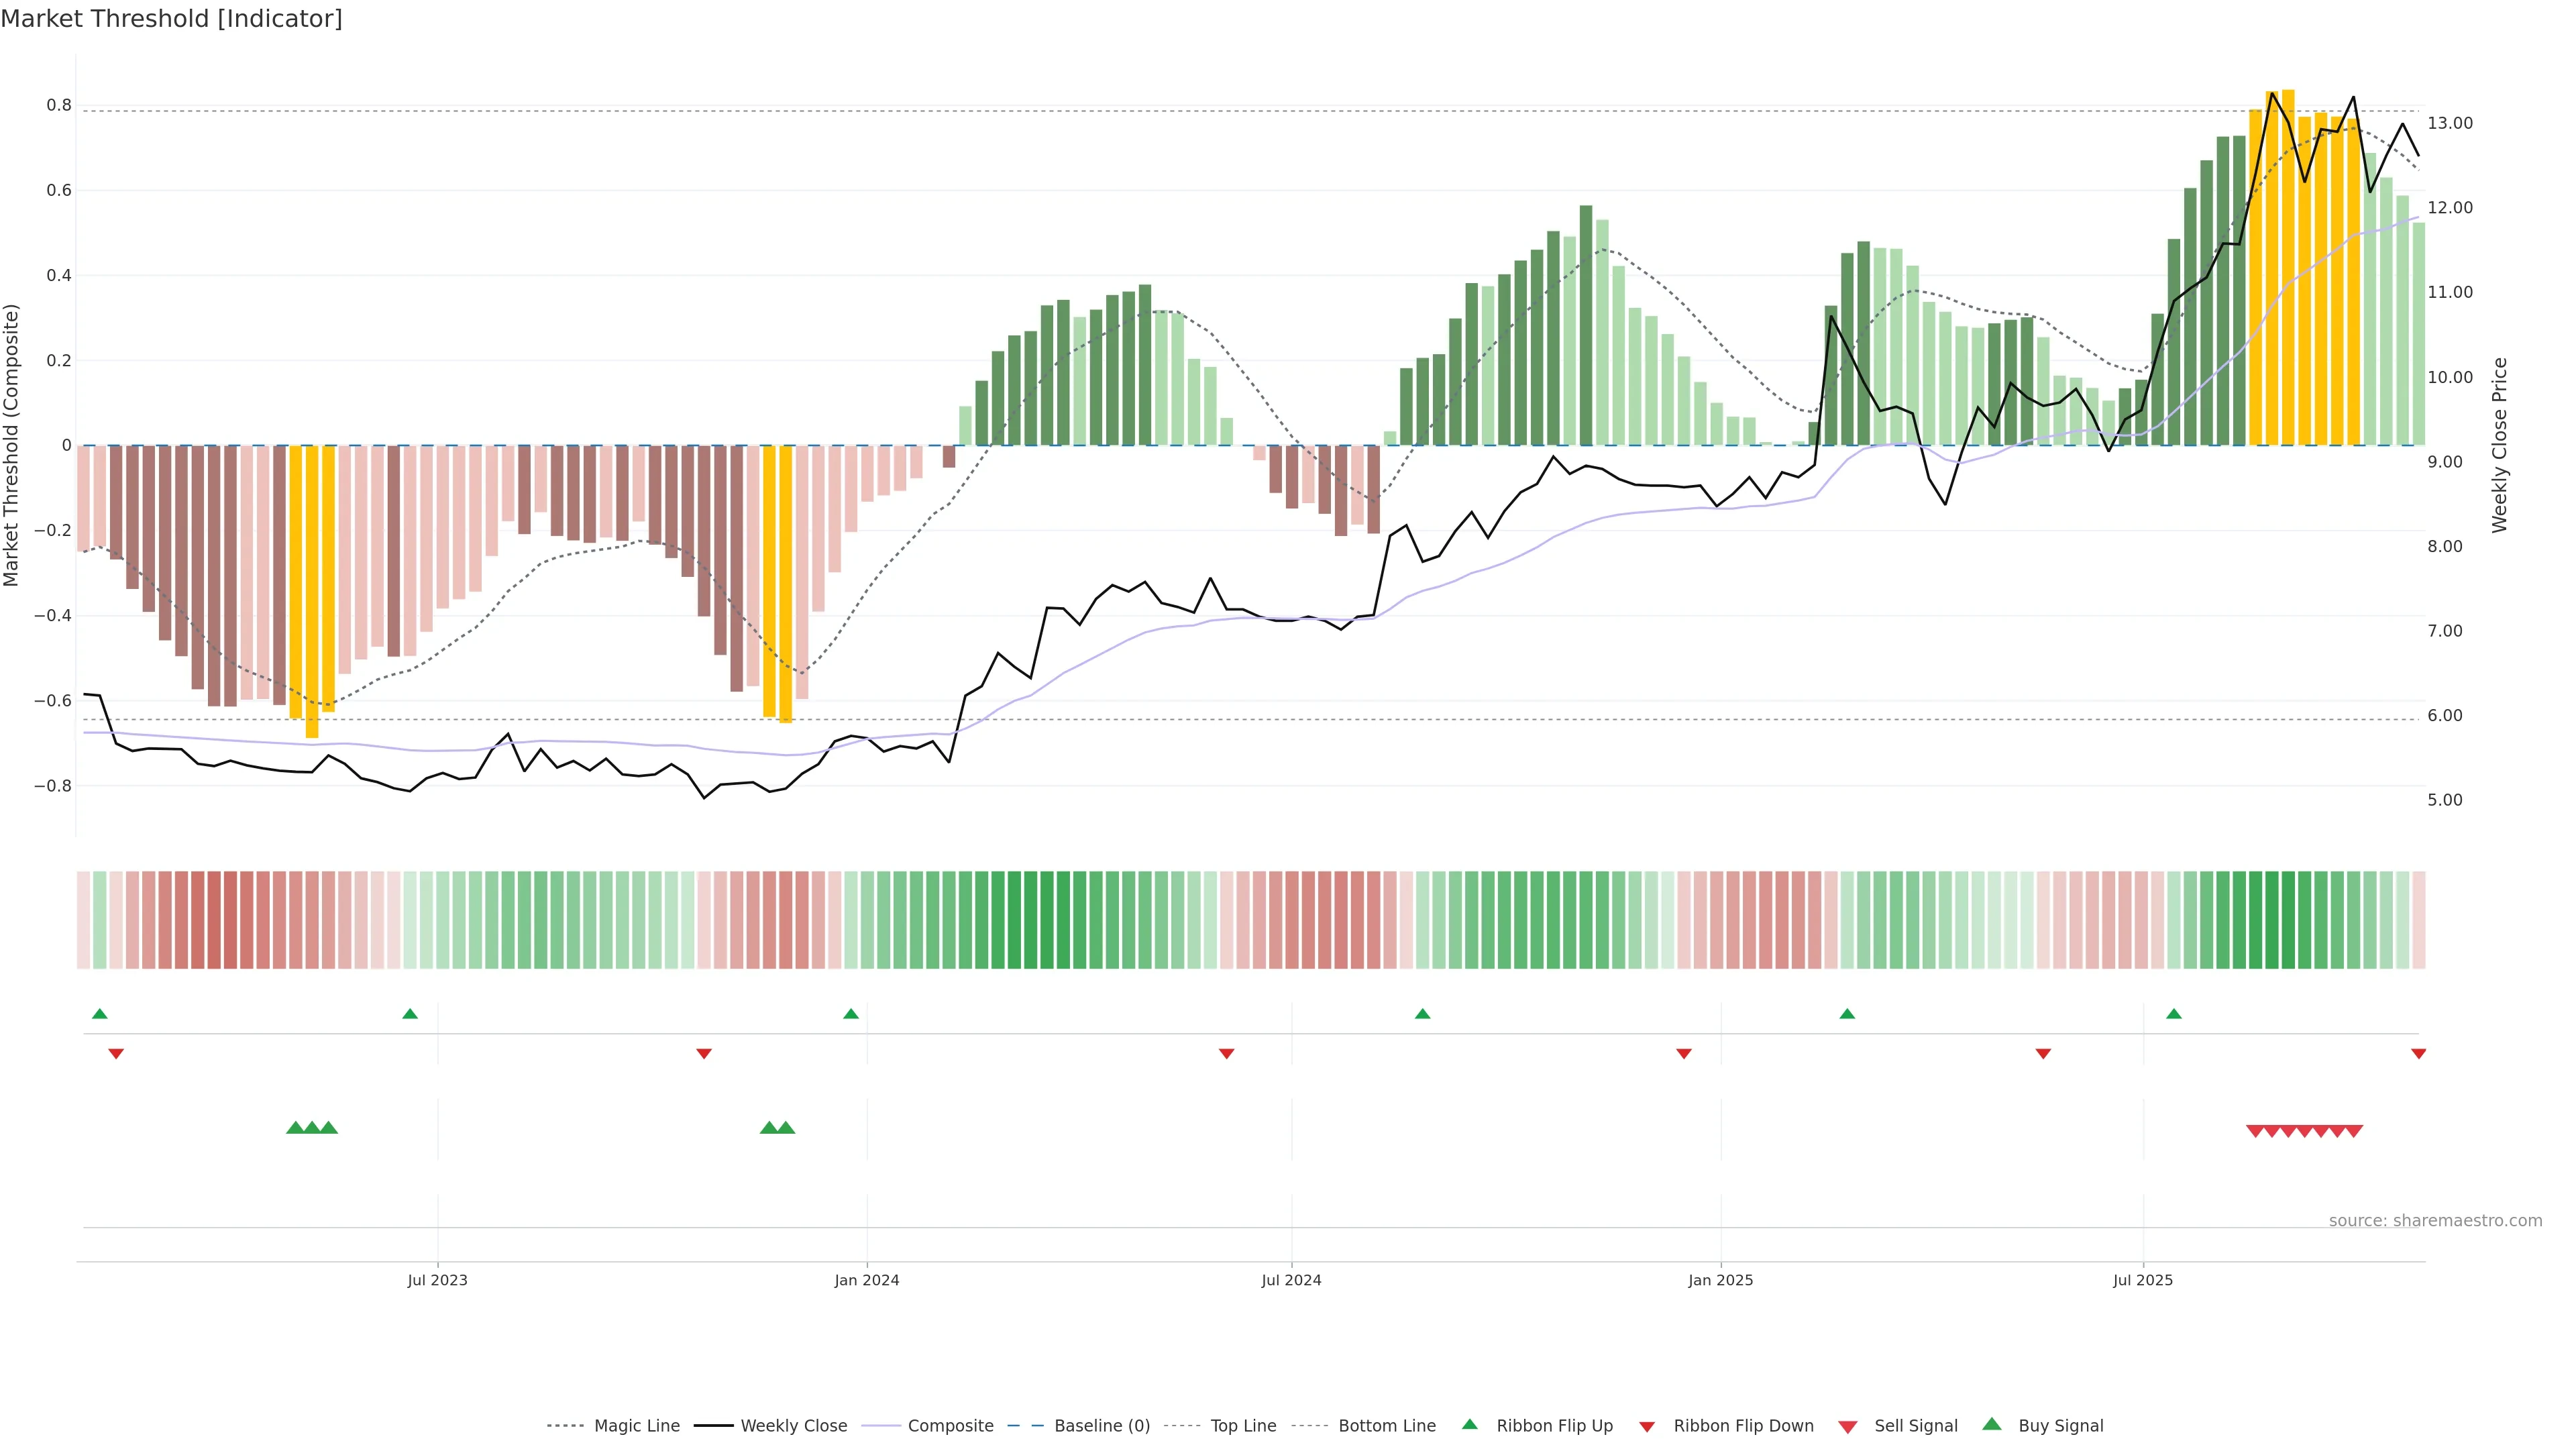Click the leftmost buy signal triangle
The height and width of the screenshot is (1449, 2576).
tap(295, 1128)
